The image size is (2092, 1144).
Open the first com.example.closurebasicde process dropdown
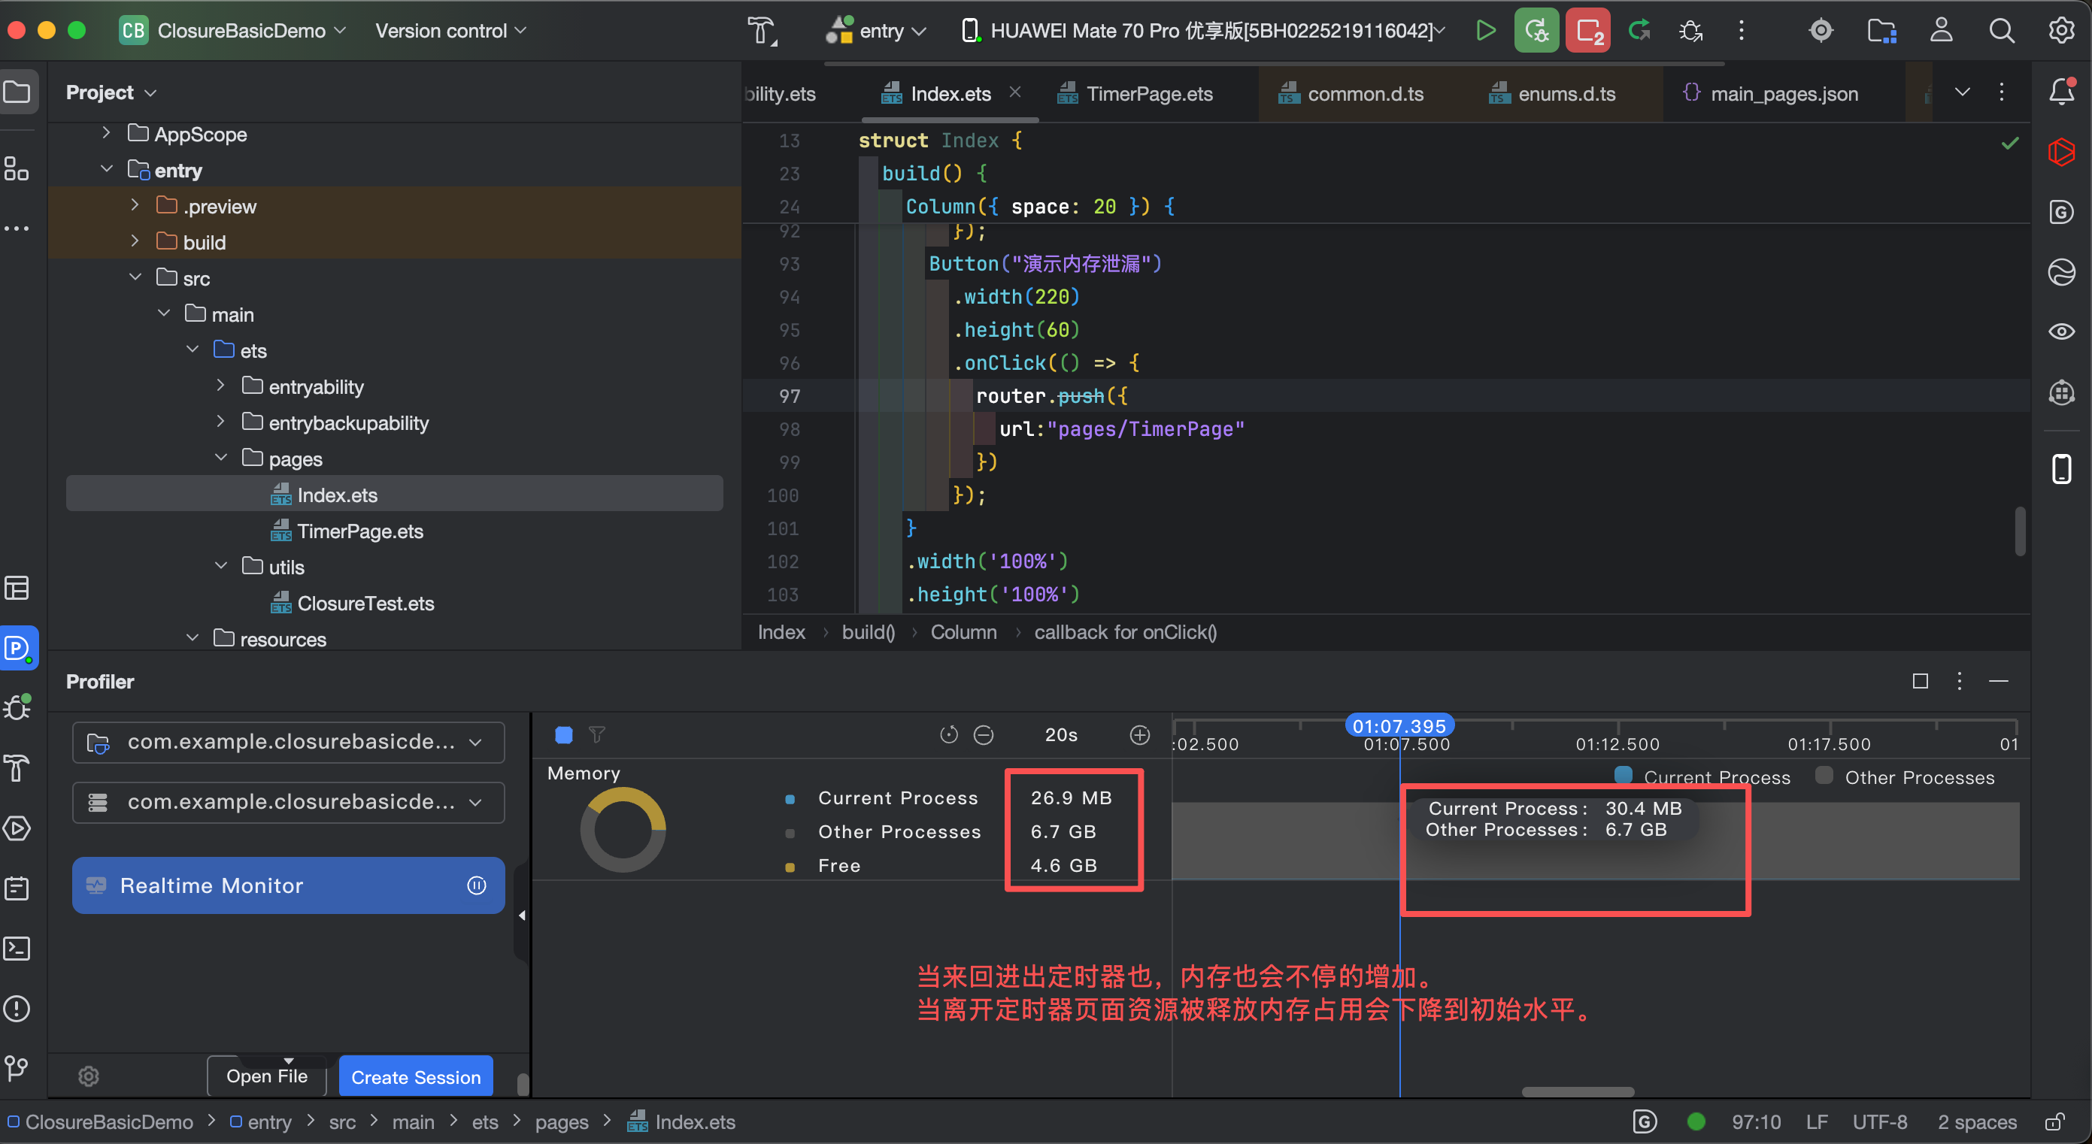[288, 742]
